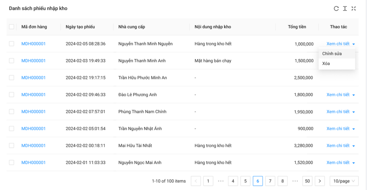Expand the action arrow for Đào Lê Phương Anh
Image resolution: width=367 pixels, height=190 pixels.
354,95
